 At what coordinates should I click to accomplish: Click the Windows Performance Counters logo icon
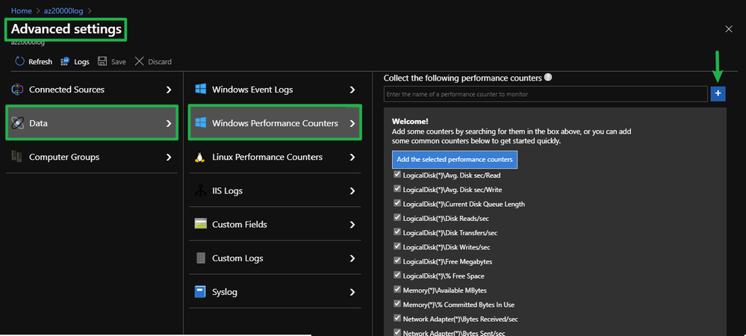pos(200,123)
